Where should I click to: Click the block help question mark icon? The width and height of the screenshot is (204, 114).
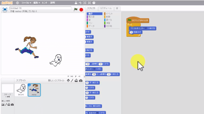click(x=94, y=3)
